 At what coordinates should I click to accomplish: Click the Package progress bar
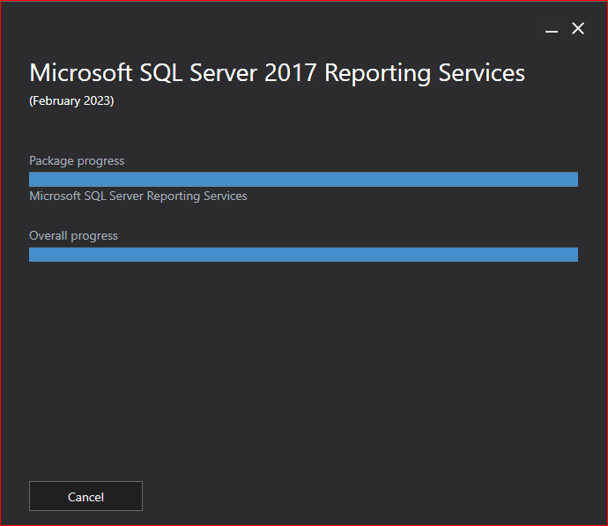coord(303,179)
